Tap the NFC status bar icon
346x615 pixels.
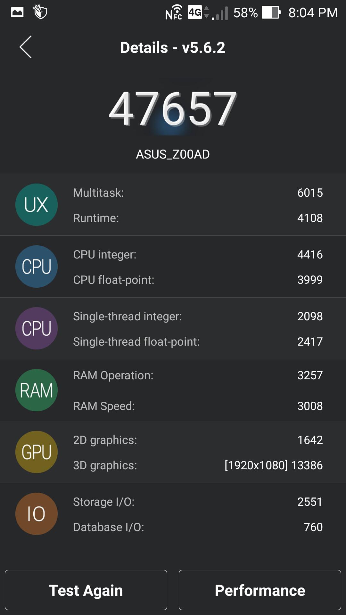click(174, 13)
